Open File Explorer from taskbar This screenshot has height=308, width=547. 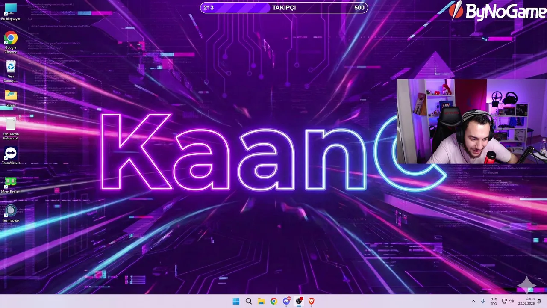pyautogui.click(x=261, y=301)
